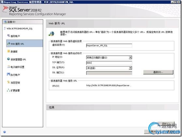Open the 高级 advanced settings button
The image size is (182, 137).
(x=158, y=72)
